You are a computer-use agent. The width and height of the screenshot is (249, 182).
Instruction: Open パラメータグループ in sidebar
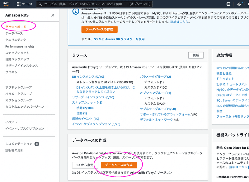click(19, 94)
